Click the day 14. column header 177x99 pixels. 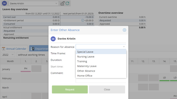164,61
